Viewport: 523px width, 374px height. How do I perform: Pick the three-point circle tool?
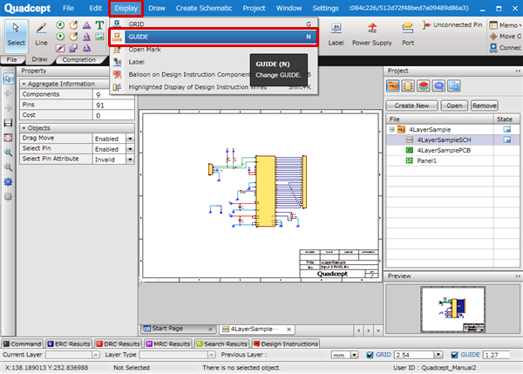click(60, 37)
